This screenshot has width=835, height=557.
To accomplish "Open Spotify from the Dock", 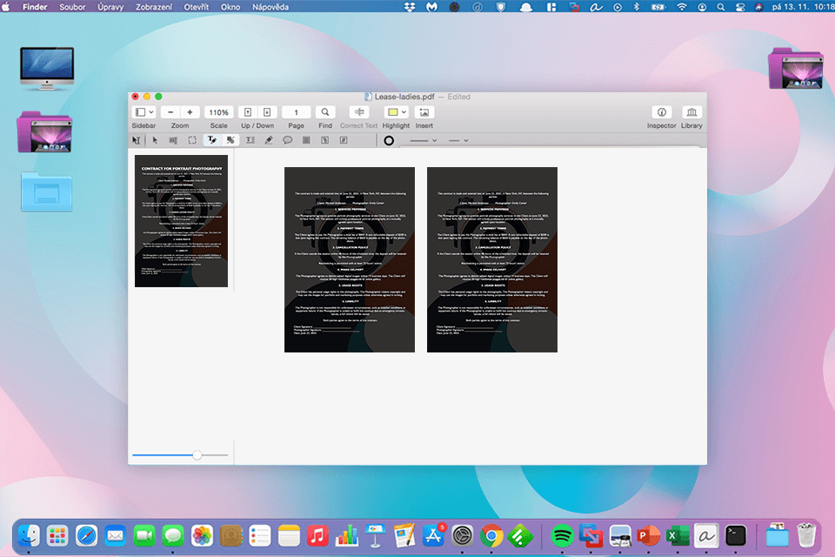I will (562, 536).
